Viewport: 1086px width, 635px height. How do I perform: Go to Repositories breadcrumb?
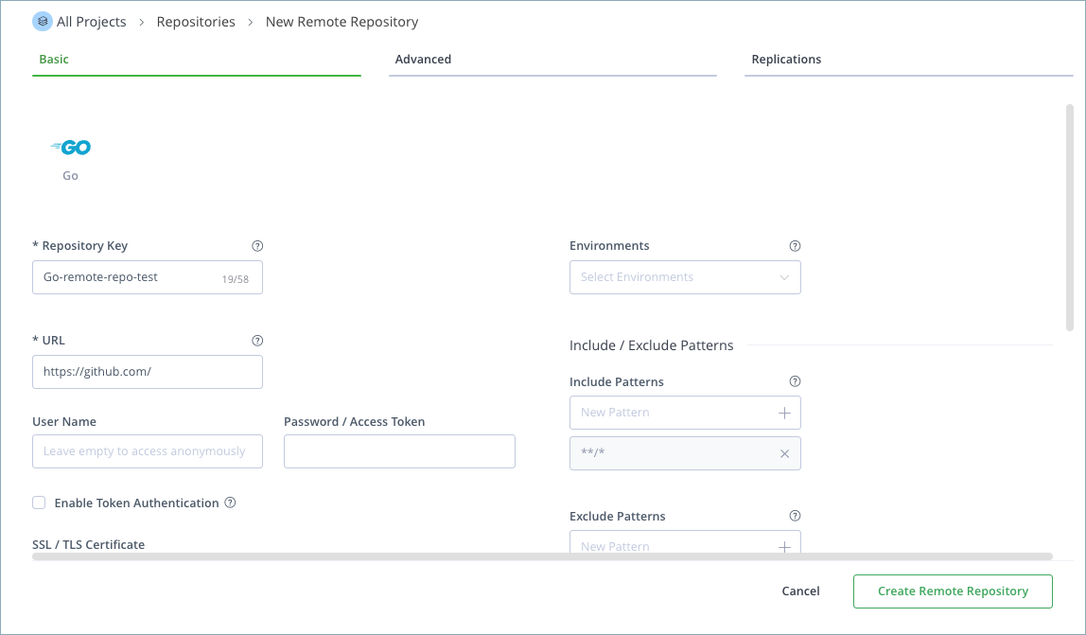click(196, 22)
